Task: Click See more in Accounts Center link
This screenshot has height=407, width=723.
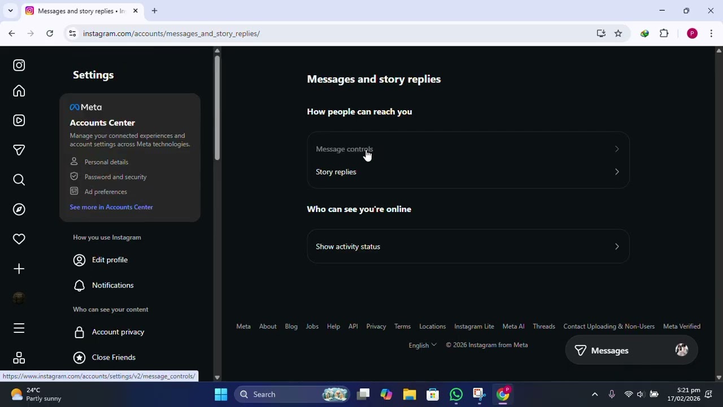Action: click(x=111, y=207)
